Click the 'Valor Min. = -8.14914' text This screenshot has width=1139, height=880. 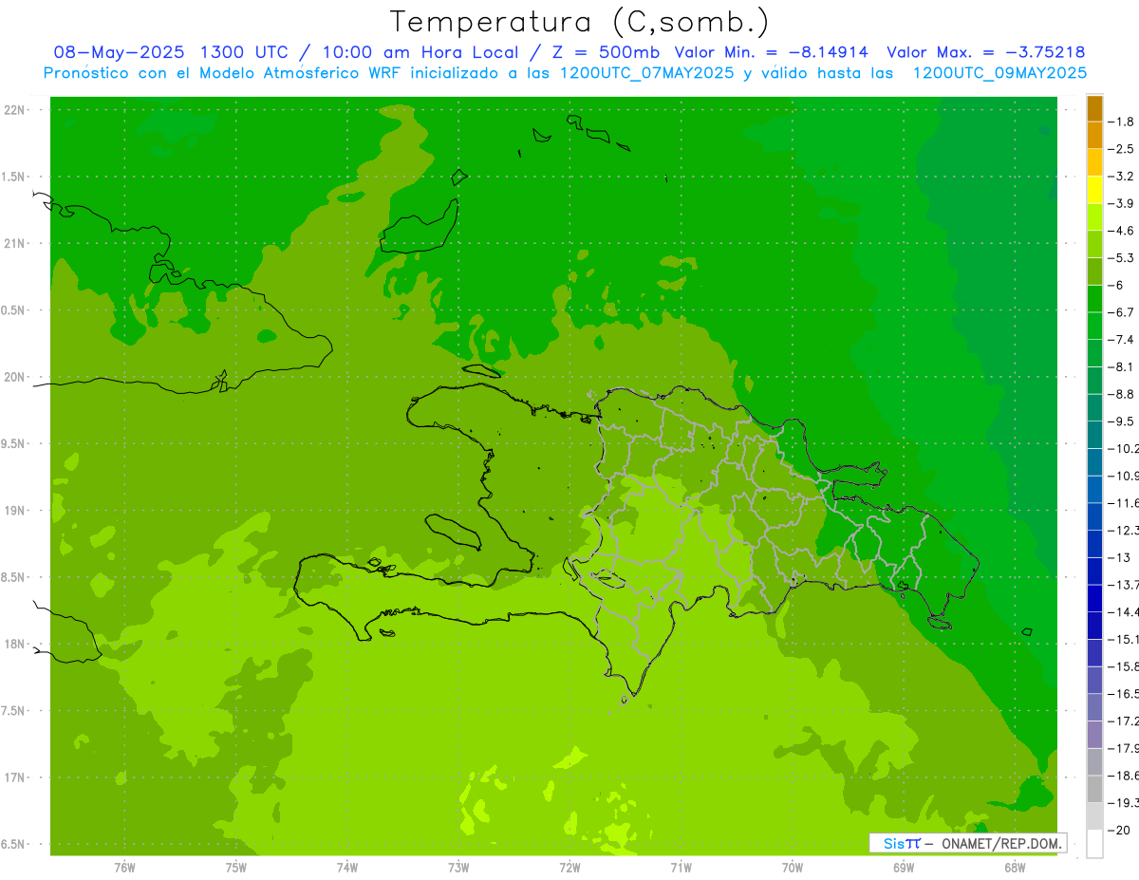(773, 52)
